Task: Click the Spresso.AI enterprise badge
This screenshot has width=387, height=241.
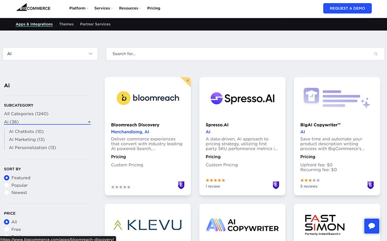Action: (276, 185)
